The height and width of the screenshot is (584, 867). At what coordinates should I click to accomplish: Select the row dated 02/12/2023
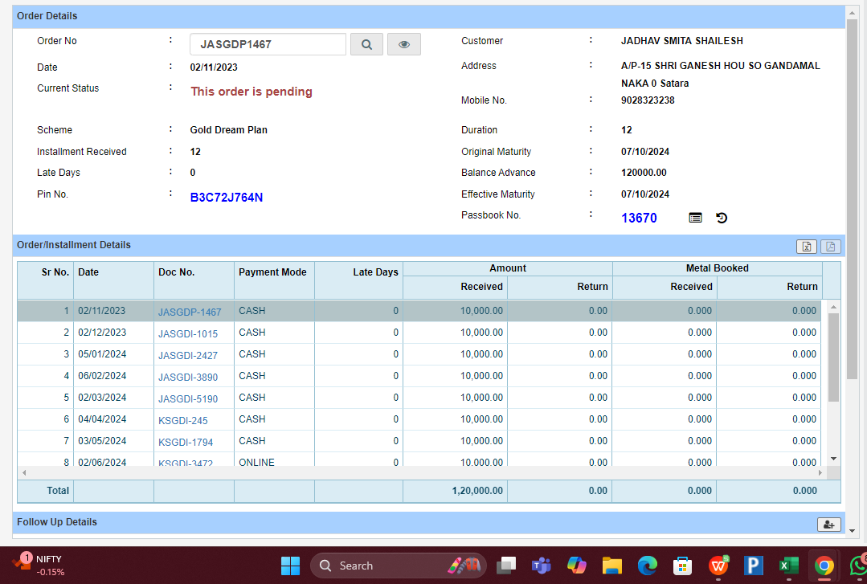pos(419,333)
